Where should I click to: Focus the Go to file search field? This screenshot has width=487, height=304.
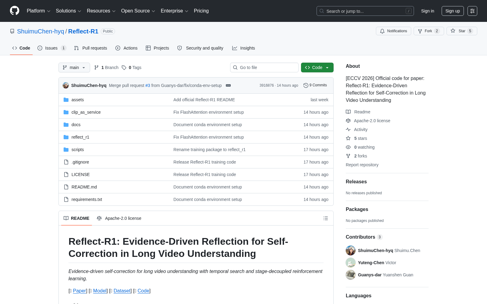[264, 67]
